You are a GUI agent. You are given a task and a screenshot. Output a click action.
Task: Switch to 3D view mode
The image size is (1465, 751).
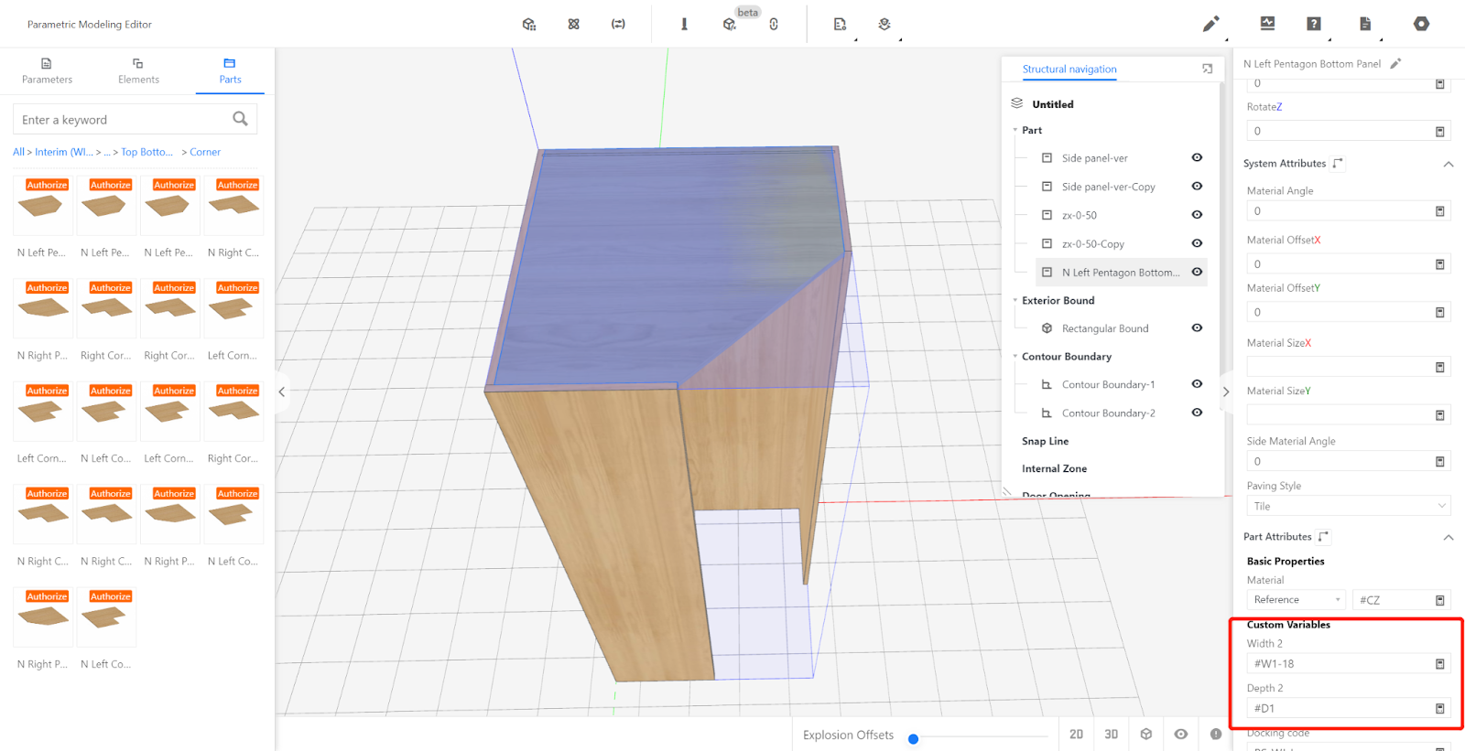pos(1111,734)
